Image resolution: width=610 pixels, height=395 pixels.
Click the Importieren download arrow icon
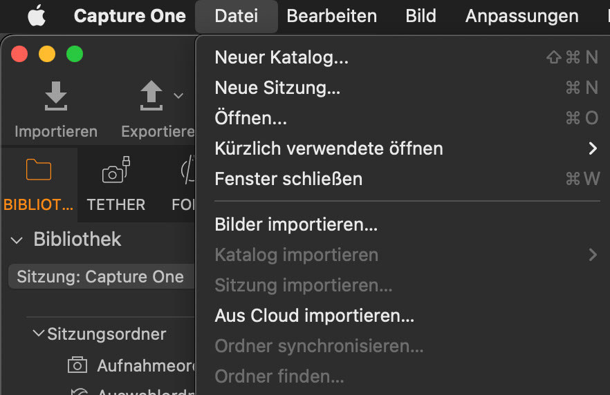pos(56,96)
